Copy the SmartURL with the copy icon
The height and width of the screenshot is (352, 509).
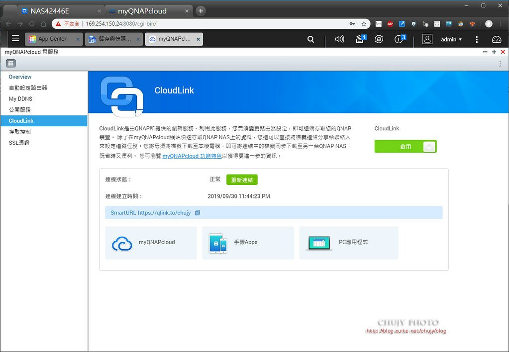197,213
